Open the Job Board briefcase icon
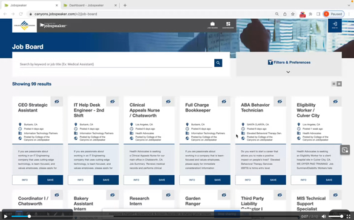Image resolution: width=354 pixels, height=220 pixels. [212, 25]
